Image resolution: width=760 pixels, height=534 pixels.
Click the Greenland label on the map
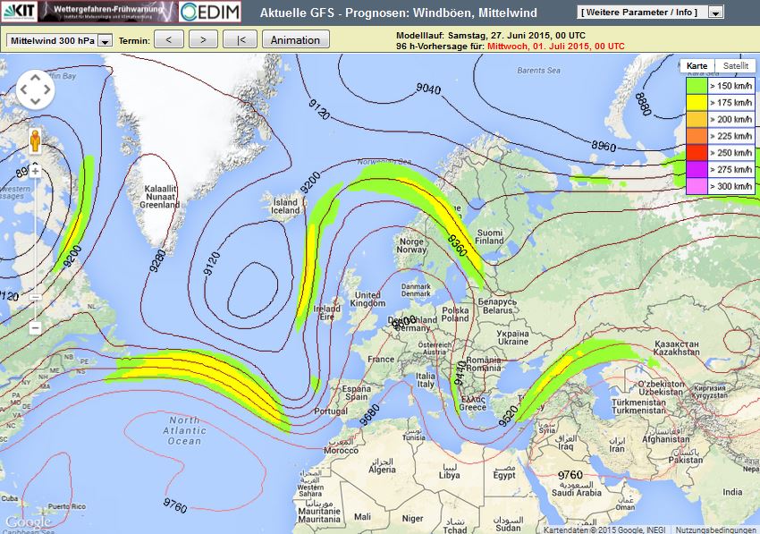160,197
